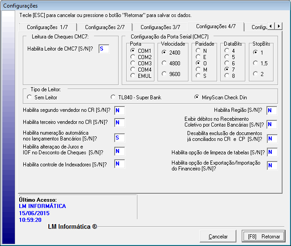Screen dimensions: 291x246
Task: Click the Habilita Leitor de CMC7 field
Action: [103, 49]
